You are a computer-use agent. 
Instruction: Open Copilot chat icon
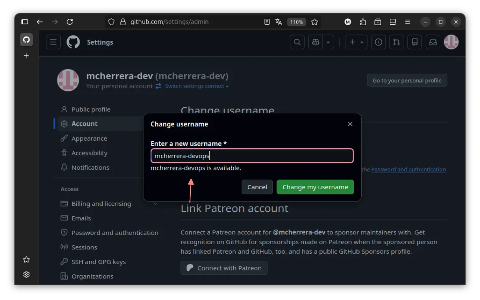316,42
